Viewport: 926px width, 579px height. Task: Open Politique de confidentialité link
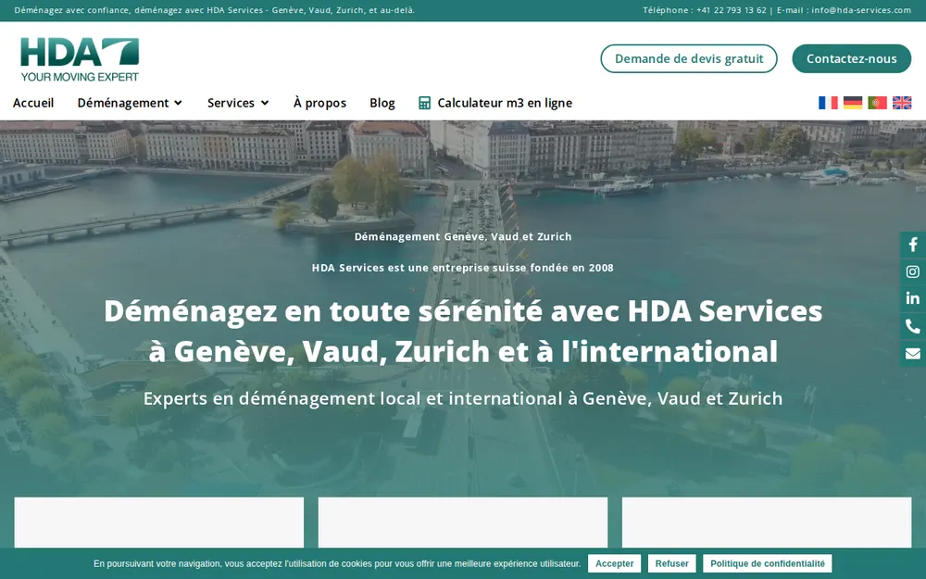[x=767, y=563]
